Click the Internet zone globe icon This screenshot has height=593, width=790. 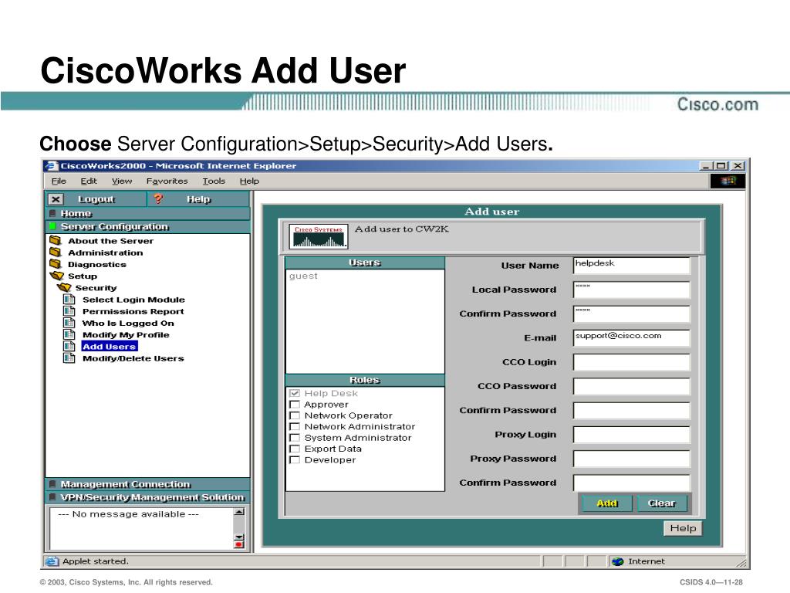click(x=618, y=561)
